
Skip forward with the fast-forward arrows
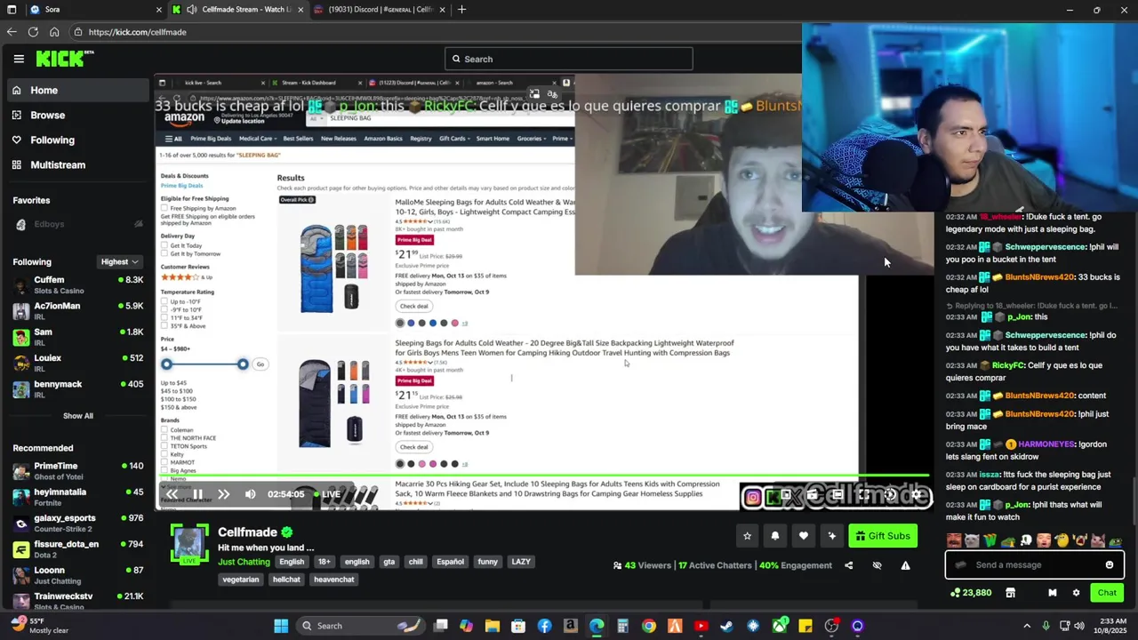pos(224,494)
